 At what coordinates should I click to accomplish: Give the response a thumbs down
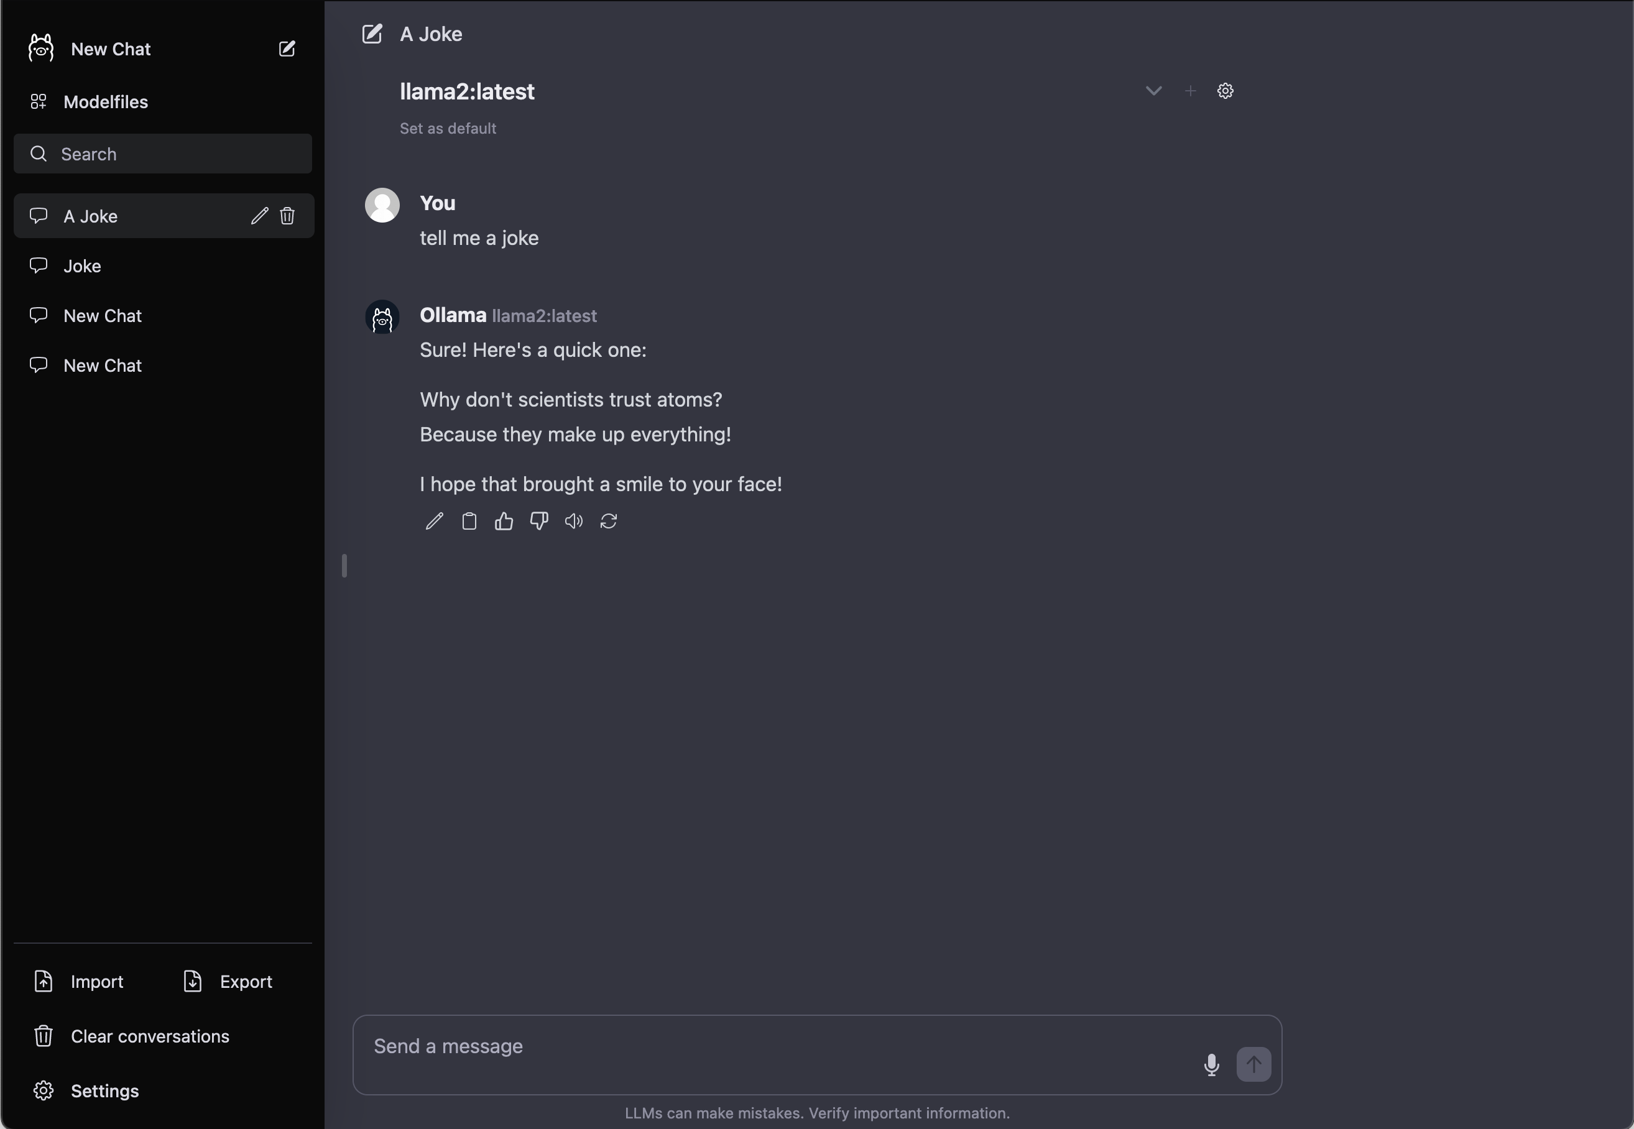click(x=539, y=522)
